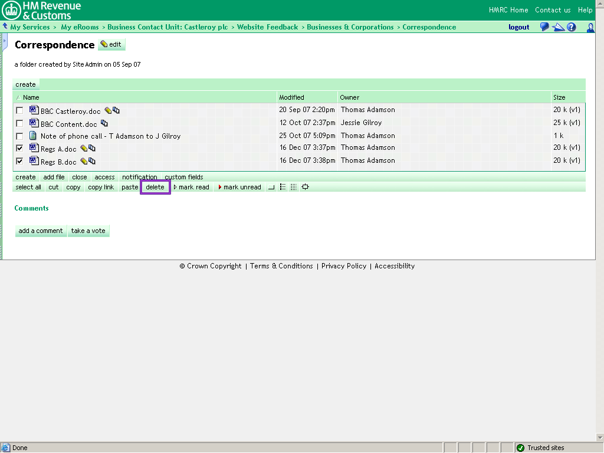Image resolution: width=604 pixels, height=453 pixels.
Task: Click the pencil edit icon beside Regs A.doc
Action: point(84,149)
